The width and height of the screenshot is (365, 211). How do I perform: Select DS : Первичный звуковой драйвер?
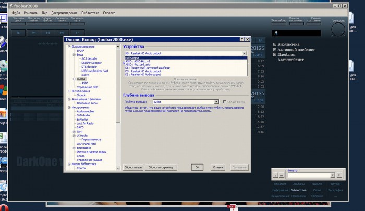186,68
